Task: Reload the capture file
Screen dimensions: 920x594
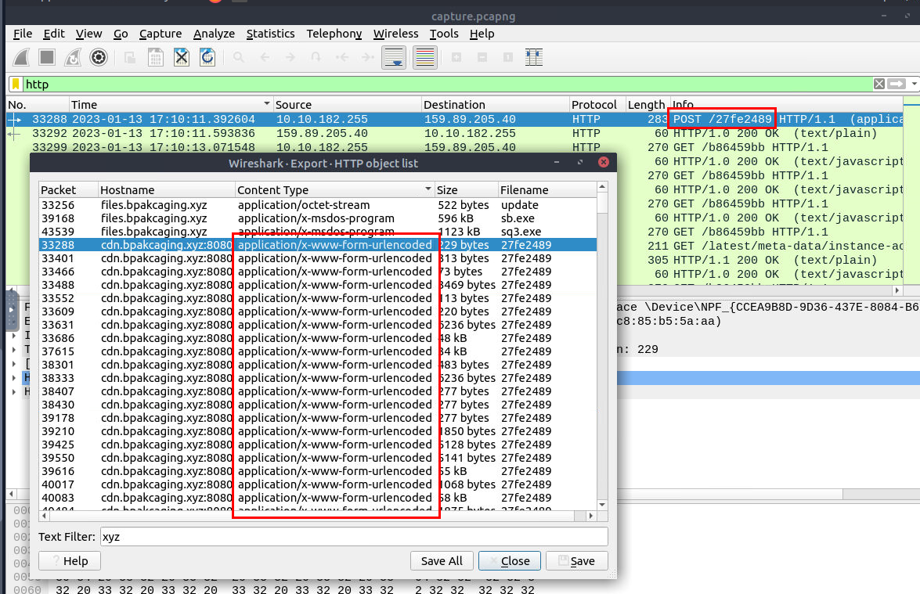Action: [x=207, y=57]
